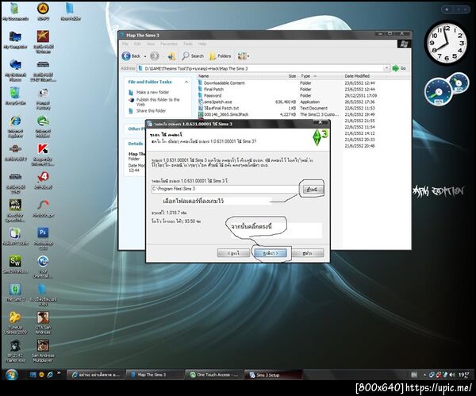Open the Favorites menu in Explorer
The height and width of the screenshot is (396, 476).
pos(169,44)
